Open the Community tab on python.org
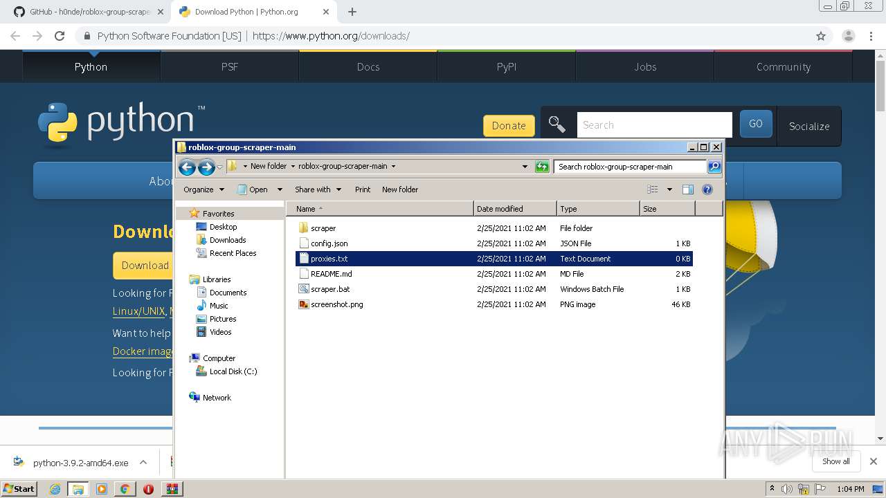This screenshot has height=498, width=886. [x=784, y=66]
